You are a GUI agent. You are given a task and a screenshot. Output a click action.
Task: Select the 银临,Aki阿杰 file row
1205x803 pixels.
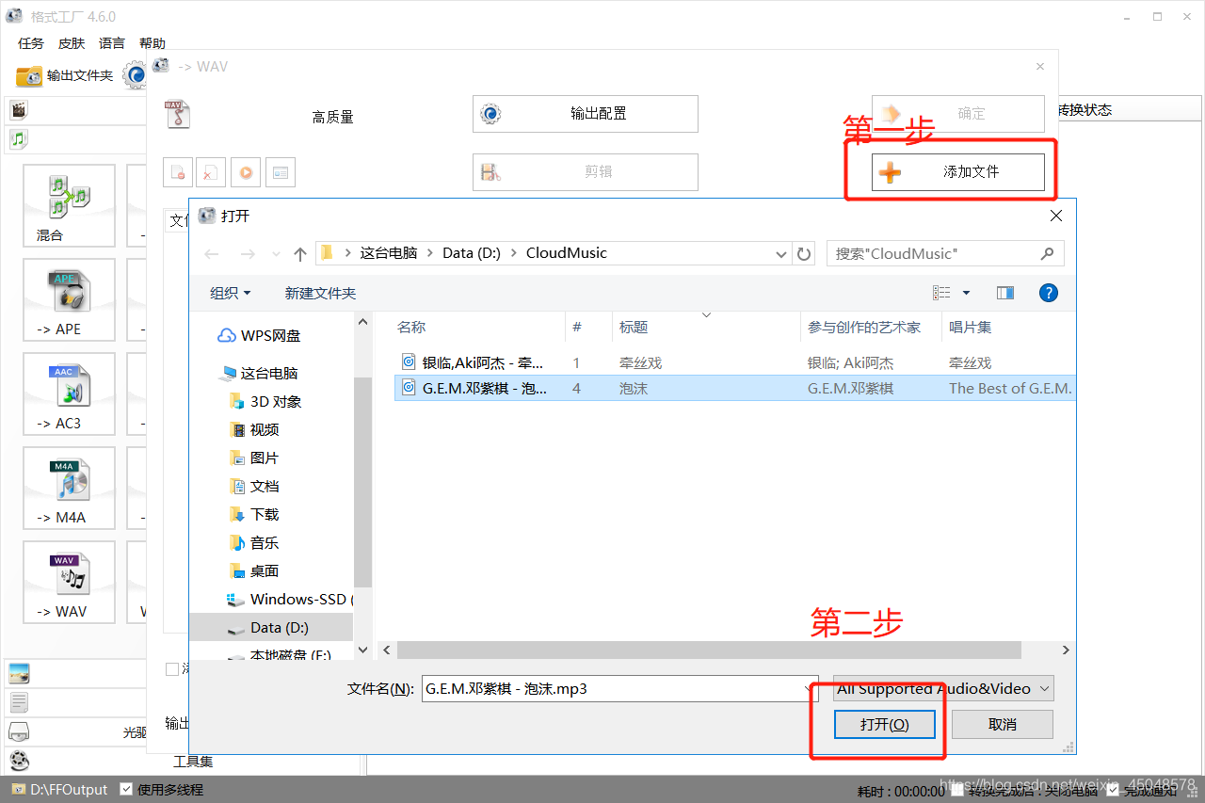[734, 362]
